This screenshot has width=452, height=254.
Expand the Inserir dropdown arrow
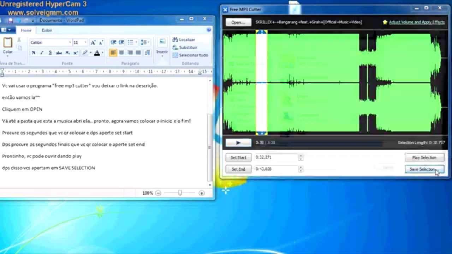tap(162, 56)
